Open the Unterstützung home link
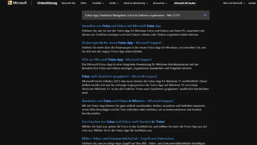The width and height of the screenshot is (257, 145). 47,3
